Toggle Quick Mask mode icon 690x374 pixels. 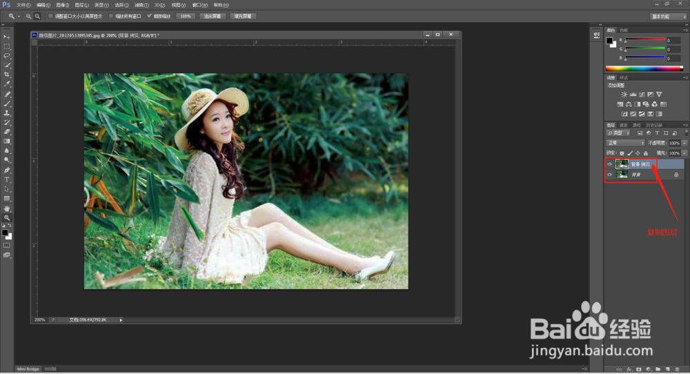pos(7,246)
